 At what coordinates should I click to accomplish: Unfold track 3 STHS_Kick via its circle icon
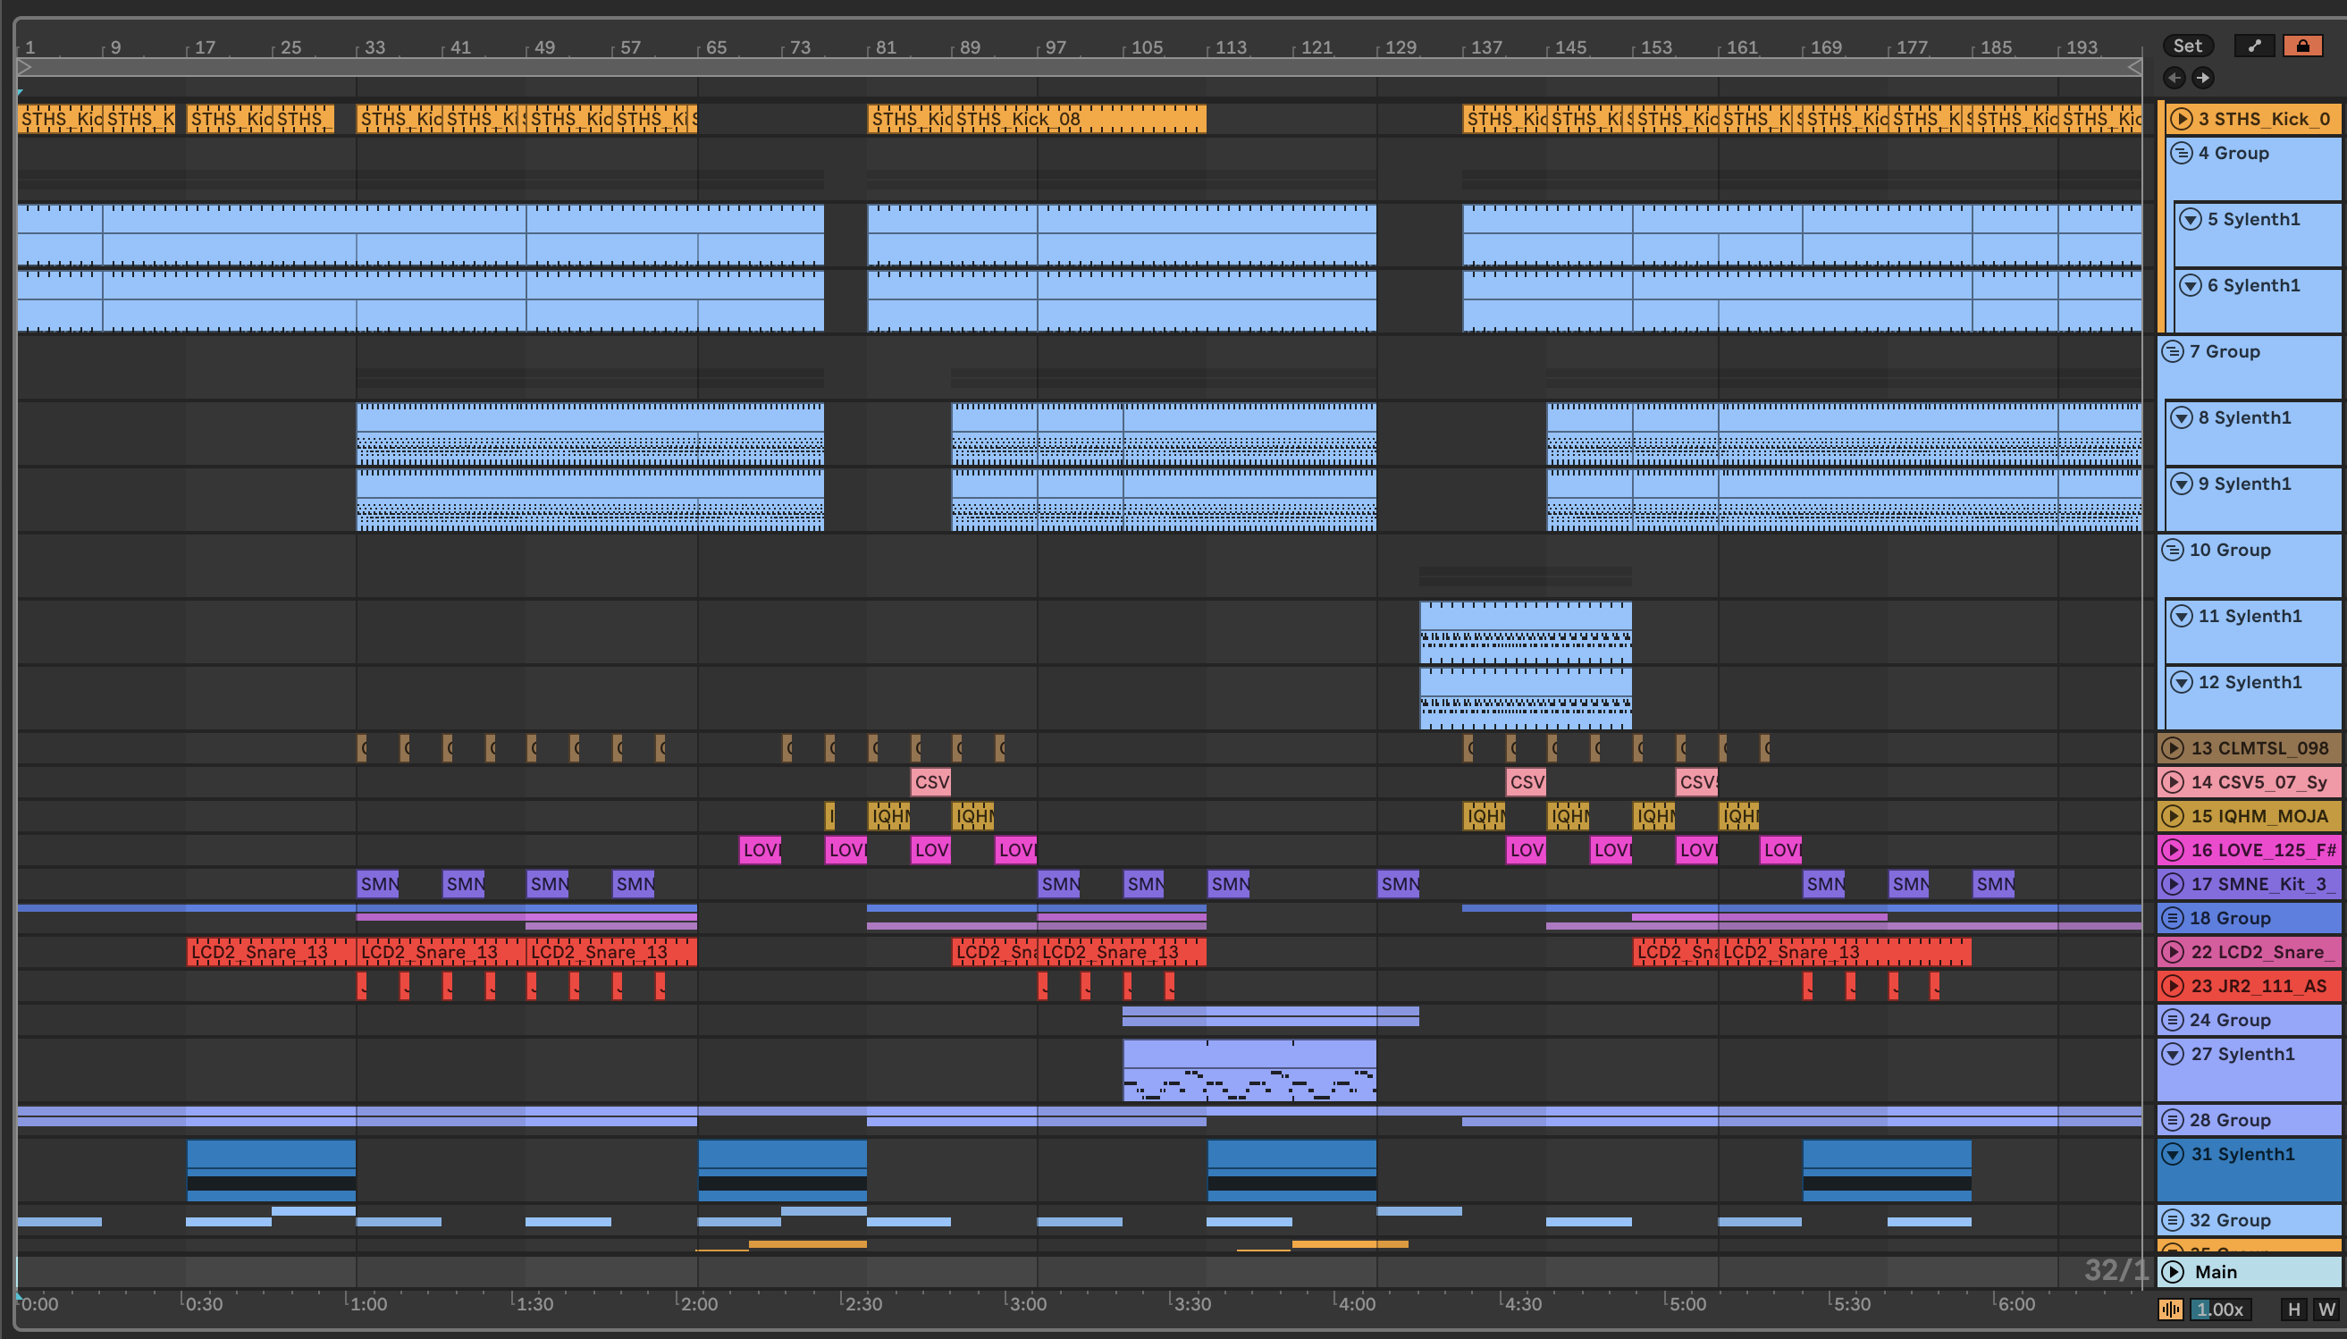(x=2182, y=119)
